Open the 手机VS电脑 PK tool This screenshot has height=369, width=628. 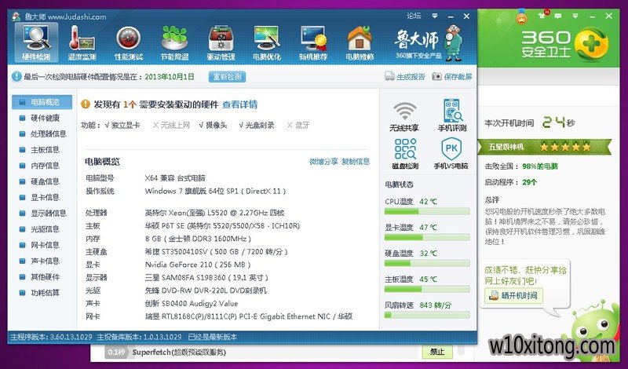point(451,154)
